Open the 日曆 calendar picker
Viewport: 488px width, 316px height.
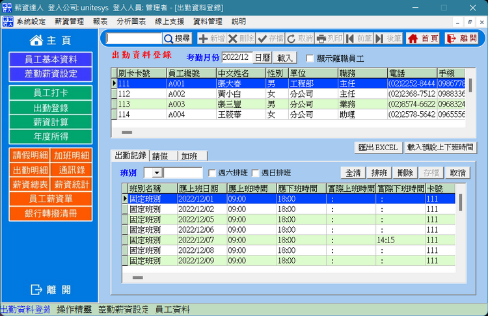[x=262, y=57]
